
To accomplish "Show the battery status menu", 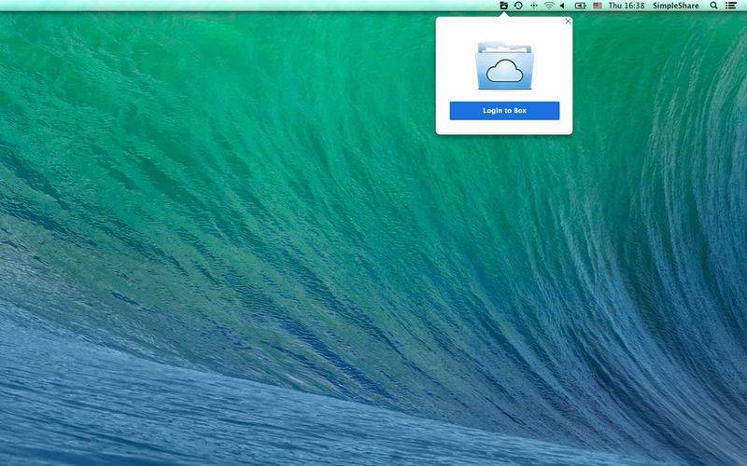I will click(x=580, y=6).
